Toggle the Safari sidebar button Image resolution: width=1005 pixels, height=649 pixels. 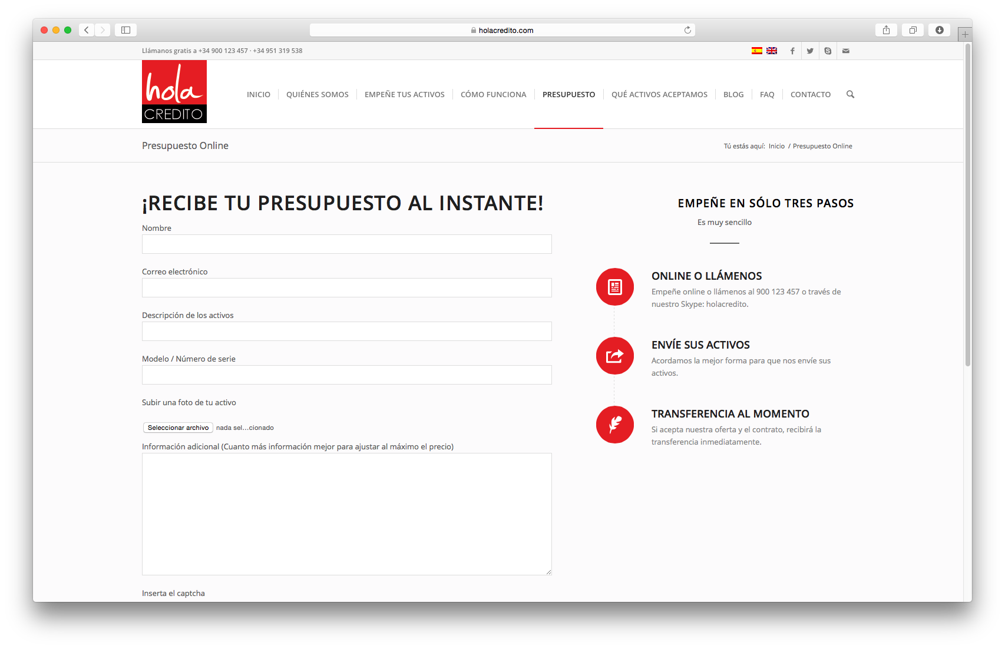point(125,30)
